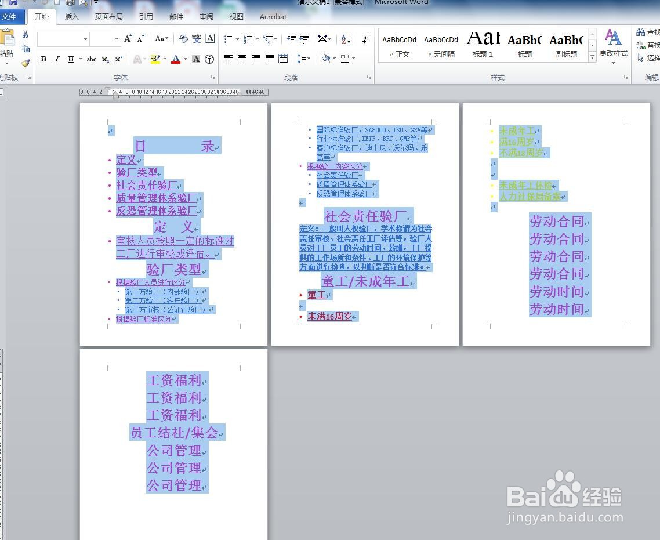Apply distributed alignment
Image resolution: width=660 pixels, height=540 pixels.
283,59
